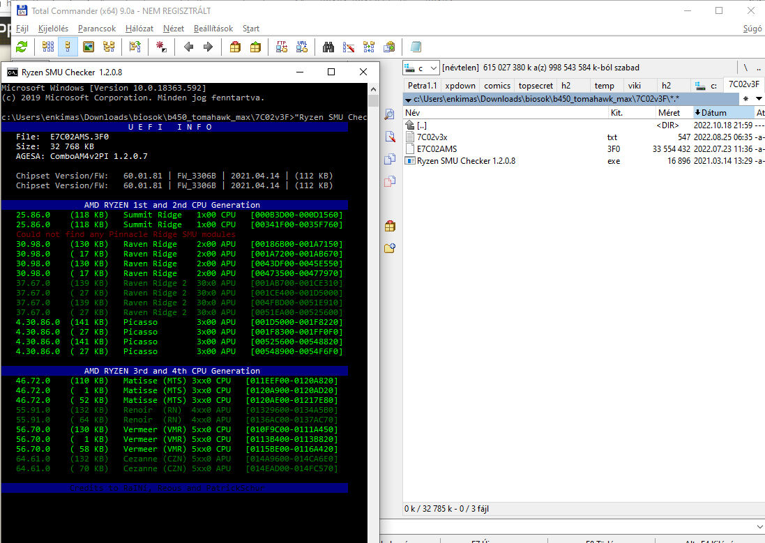Switch to the viki tab

click(x=635, y=85)
